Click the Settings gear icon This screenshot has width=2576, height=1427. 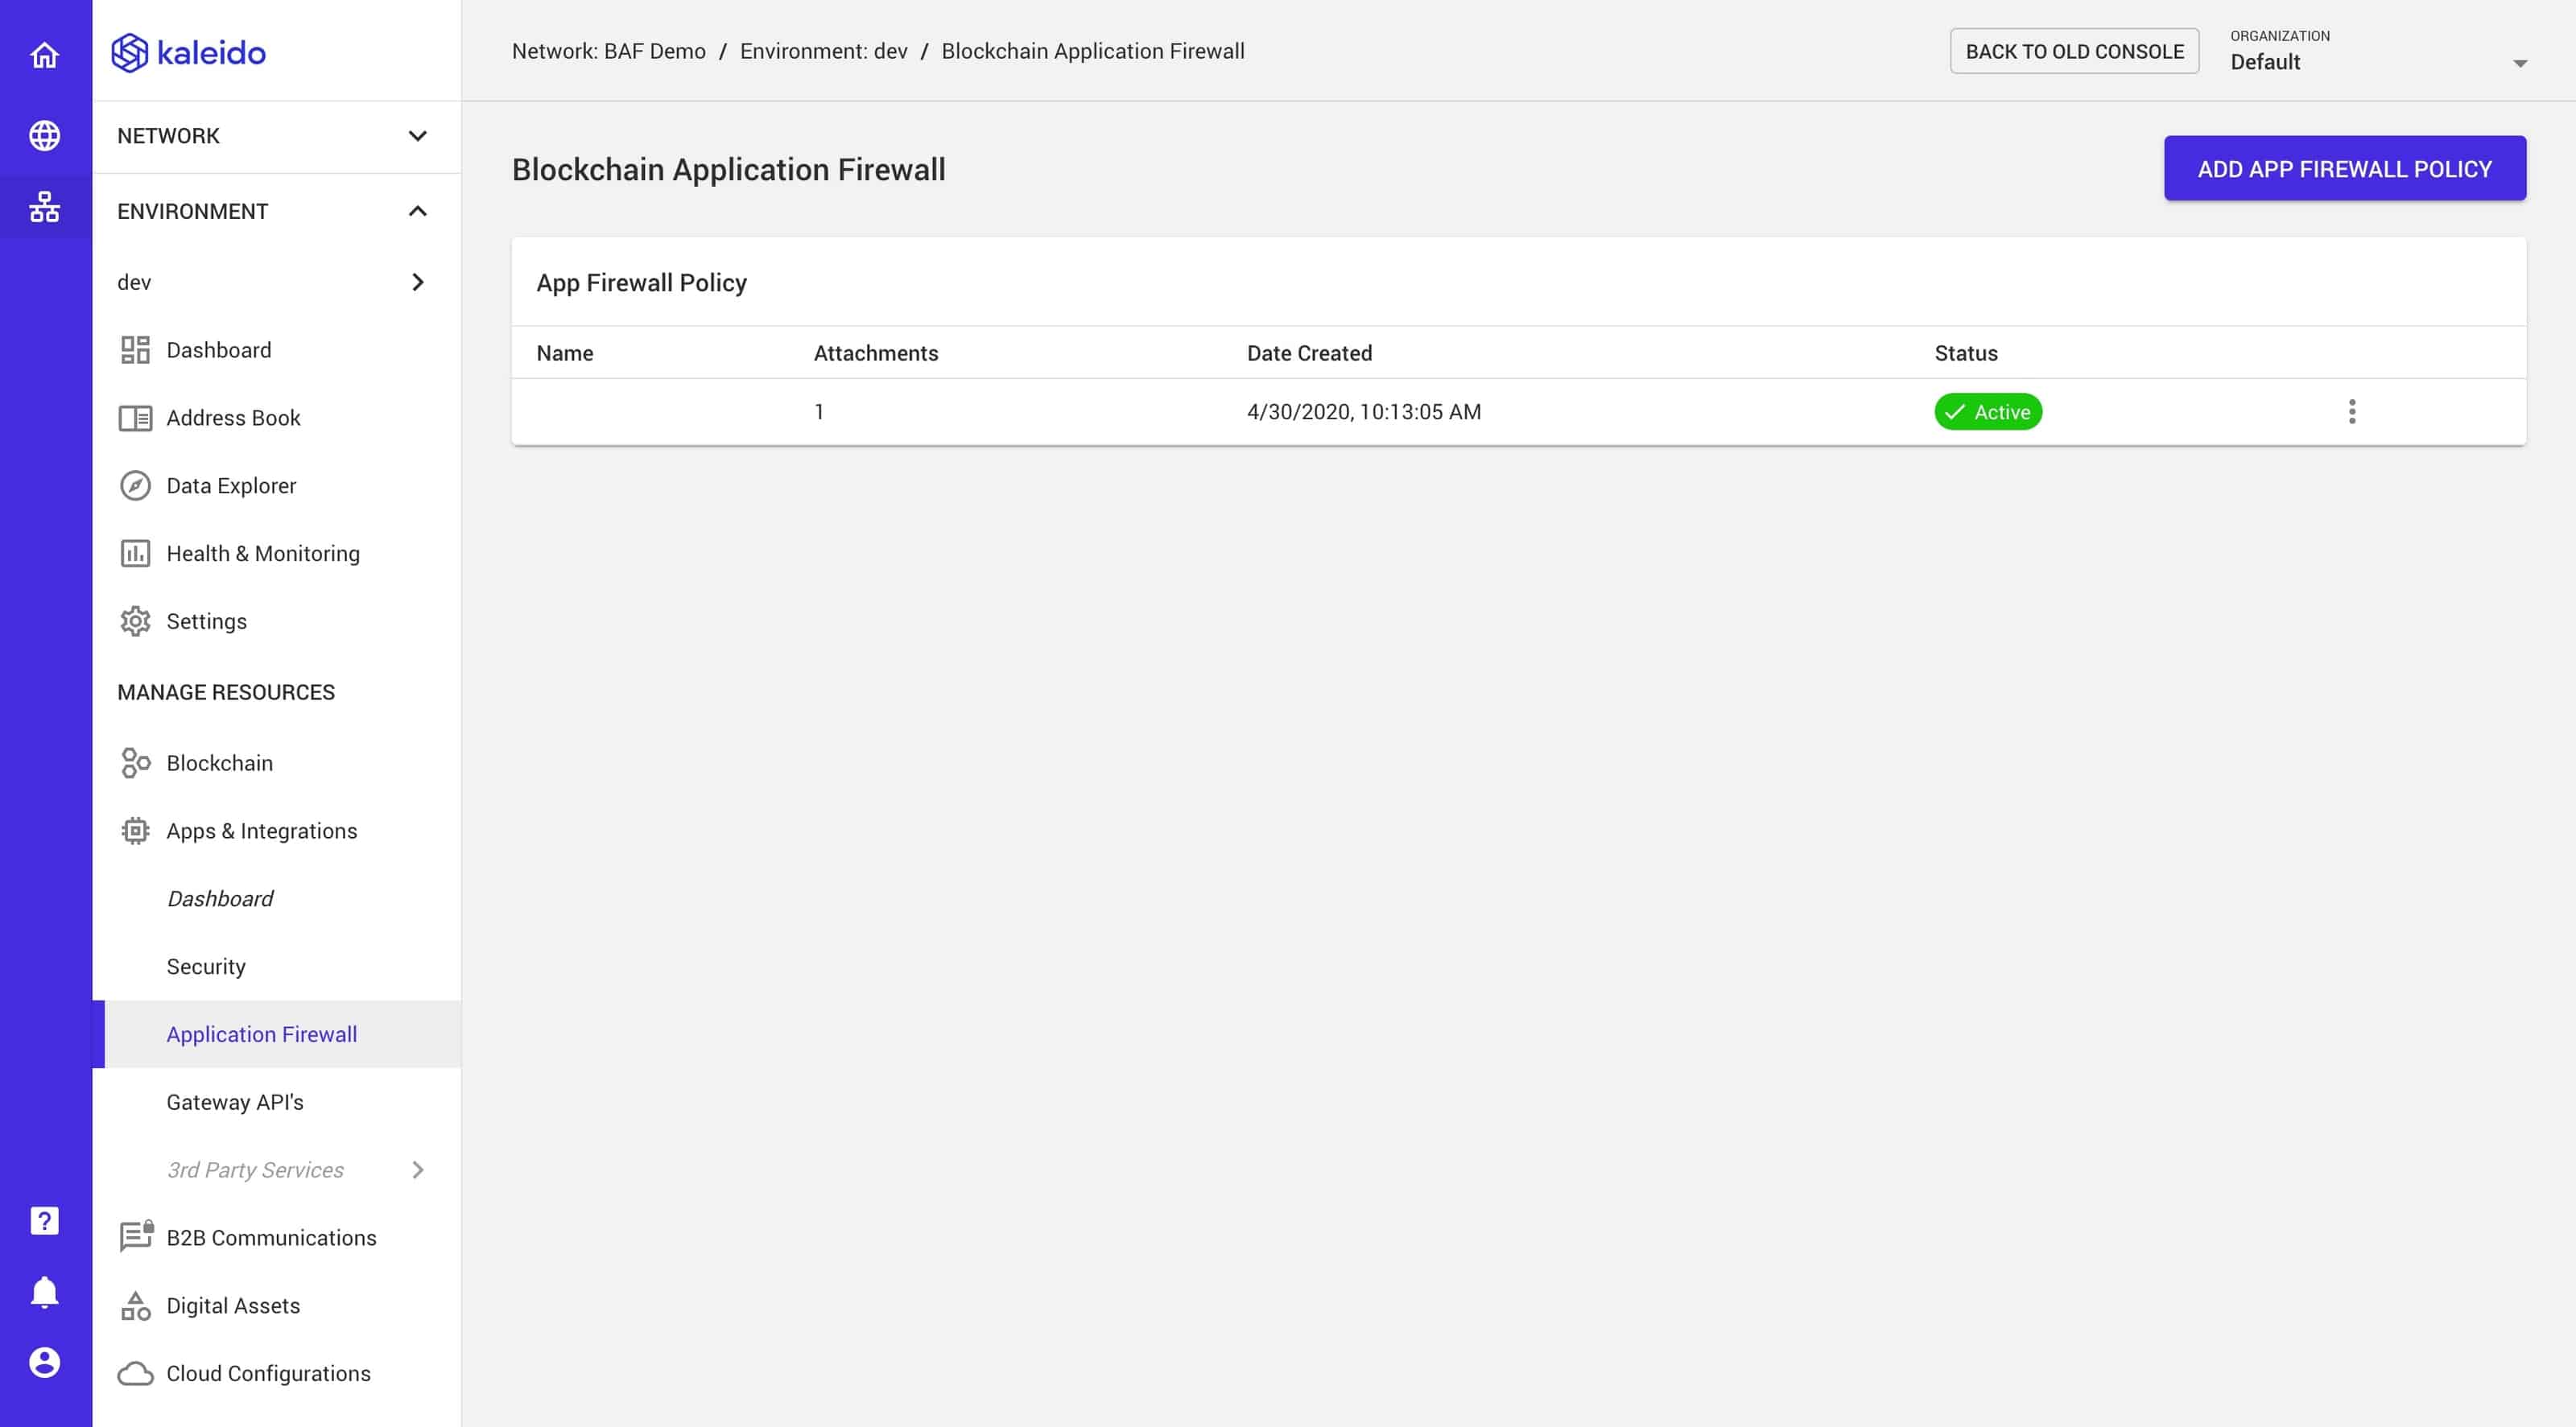pos(136,621)
